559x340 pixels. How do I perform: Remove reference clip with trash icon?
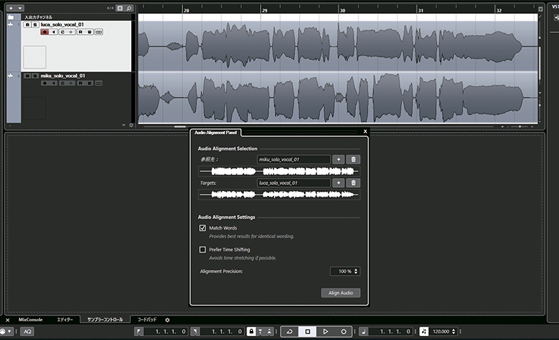(354, 159)
